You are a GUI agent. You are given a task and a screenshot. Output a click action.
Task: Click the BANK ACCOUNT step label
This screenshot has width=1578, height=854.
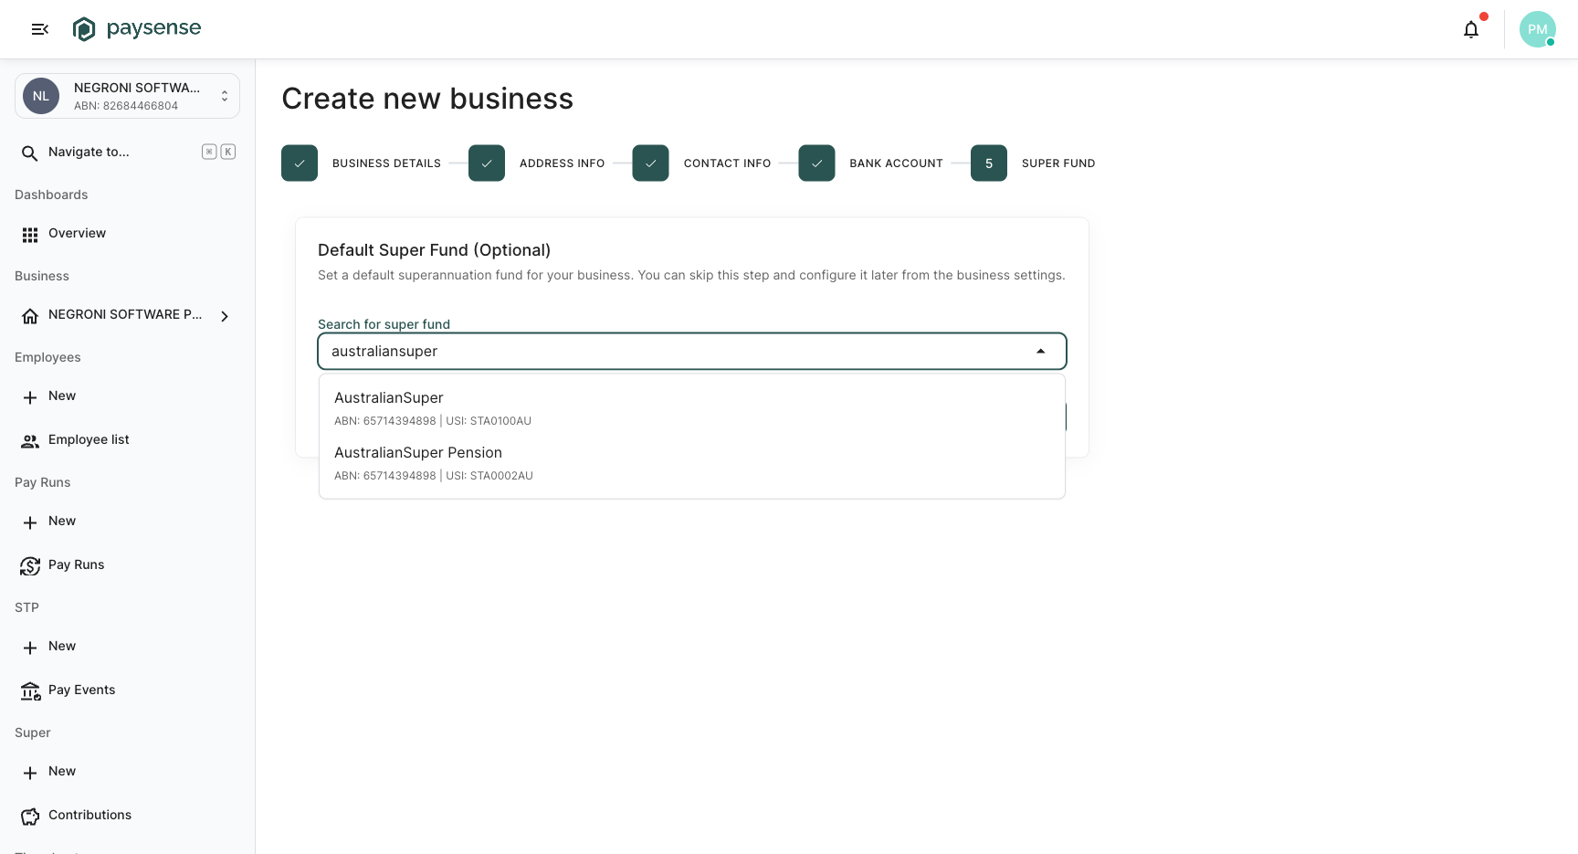tap(896, 163)
